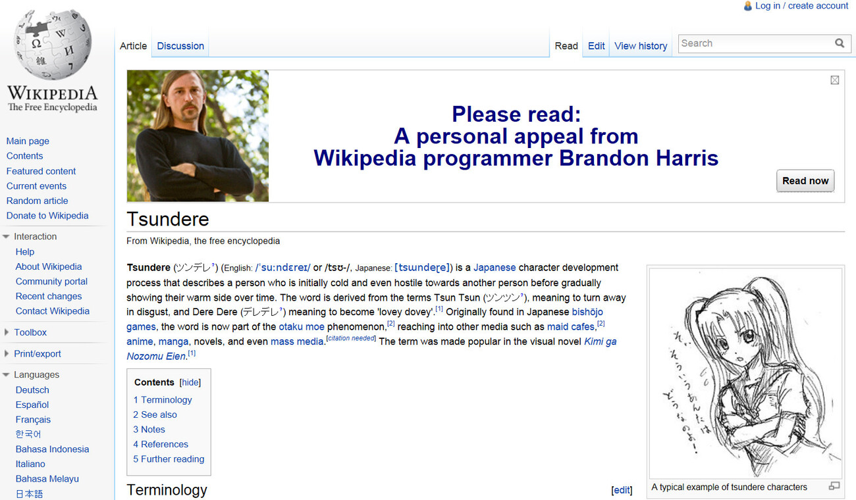Click the banner appeal headline text
This screenshot has width=856, height=500.
(x=516, y=136)
